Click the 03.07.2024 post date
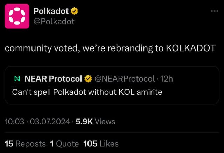This screenshot has width=224, height=153. (x=50, y=122)
